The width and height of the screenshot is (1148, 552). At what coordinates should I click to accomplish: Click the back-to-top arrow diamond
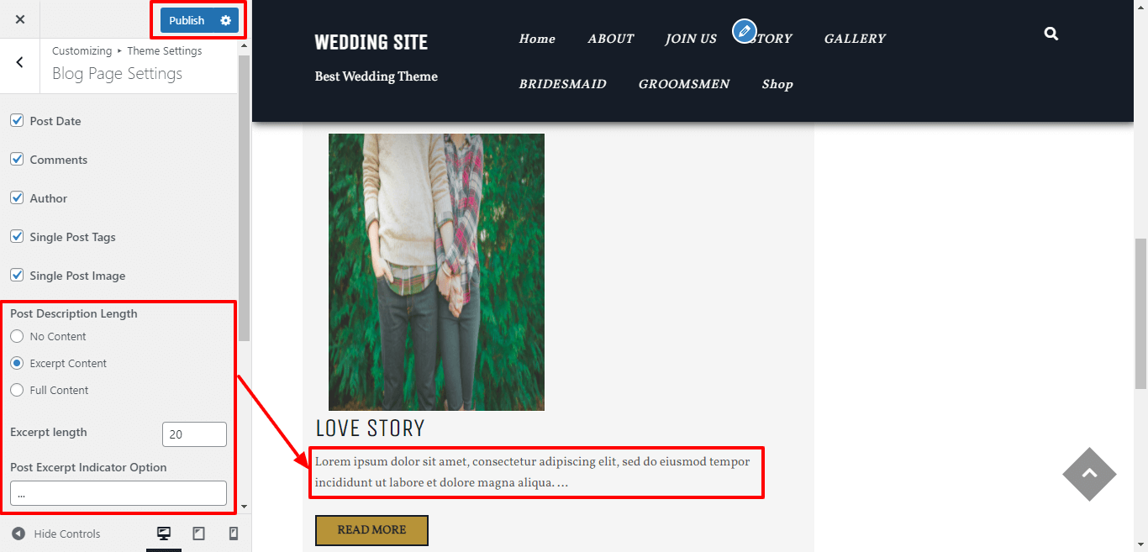point(1089,474)
